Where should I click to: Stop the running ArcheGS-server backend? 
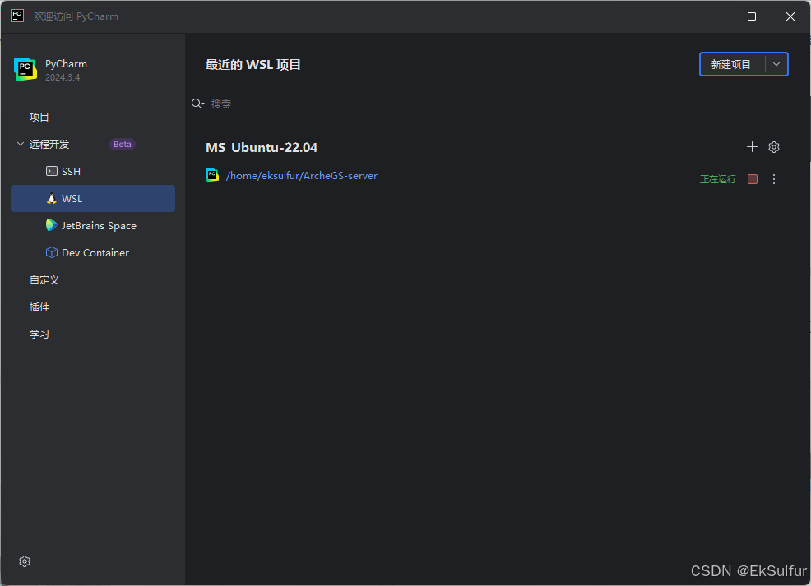(753, 179)
